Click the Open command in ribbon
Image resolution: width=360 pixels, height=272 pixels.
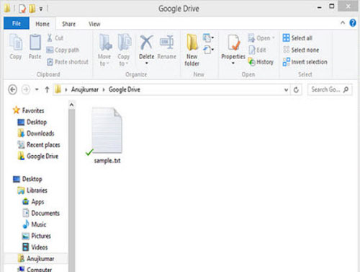[261, 38]
